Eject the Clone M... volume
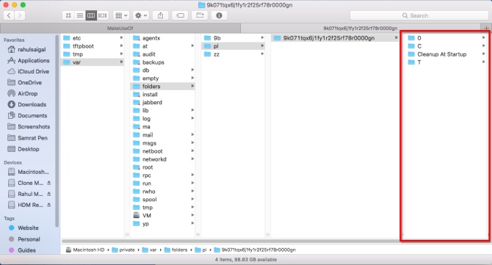492x265 pixels. point(49,183)
